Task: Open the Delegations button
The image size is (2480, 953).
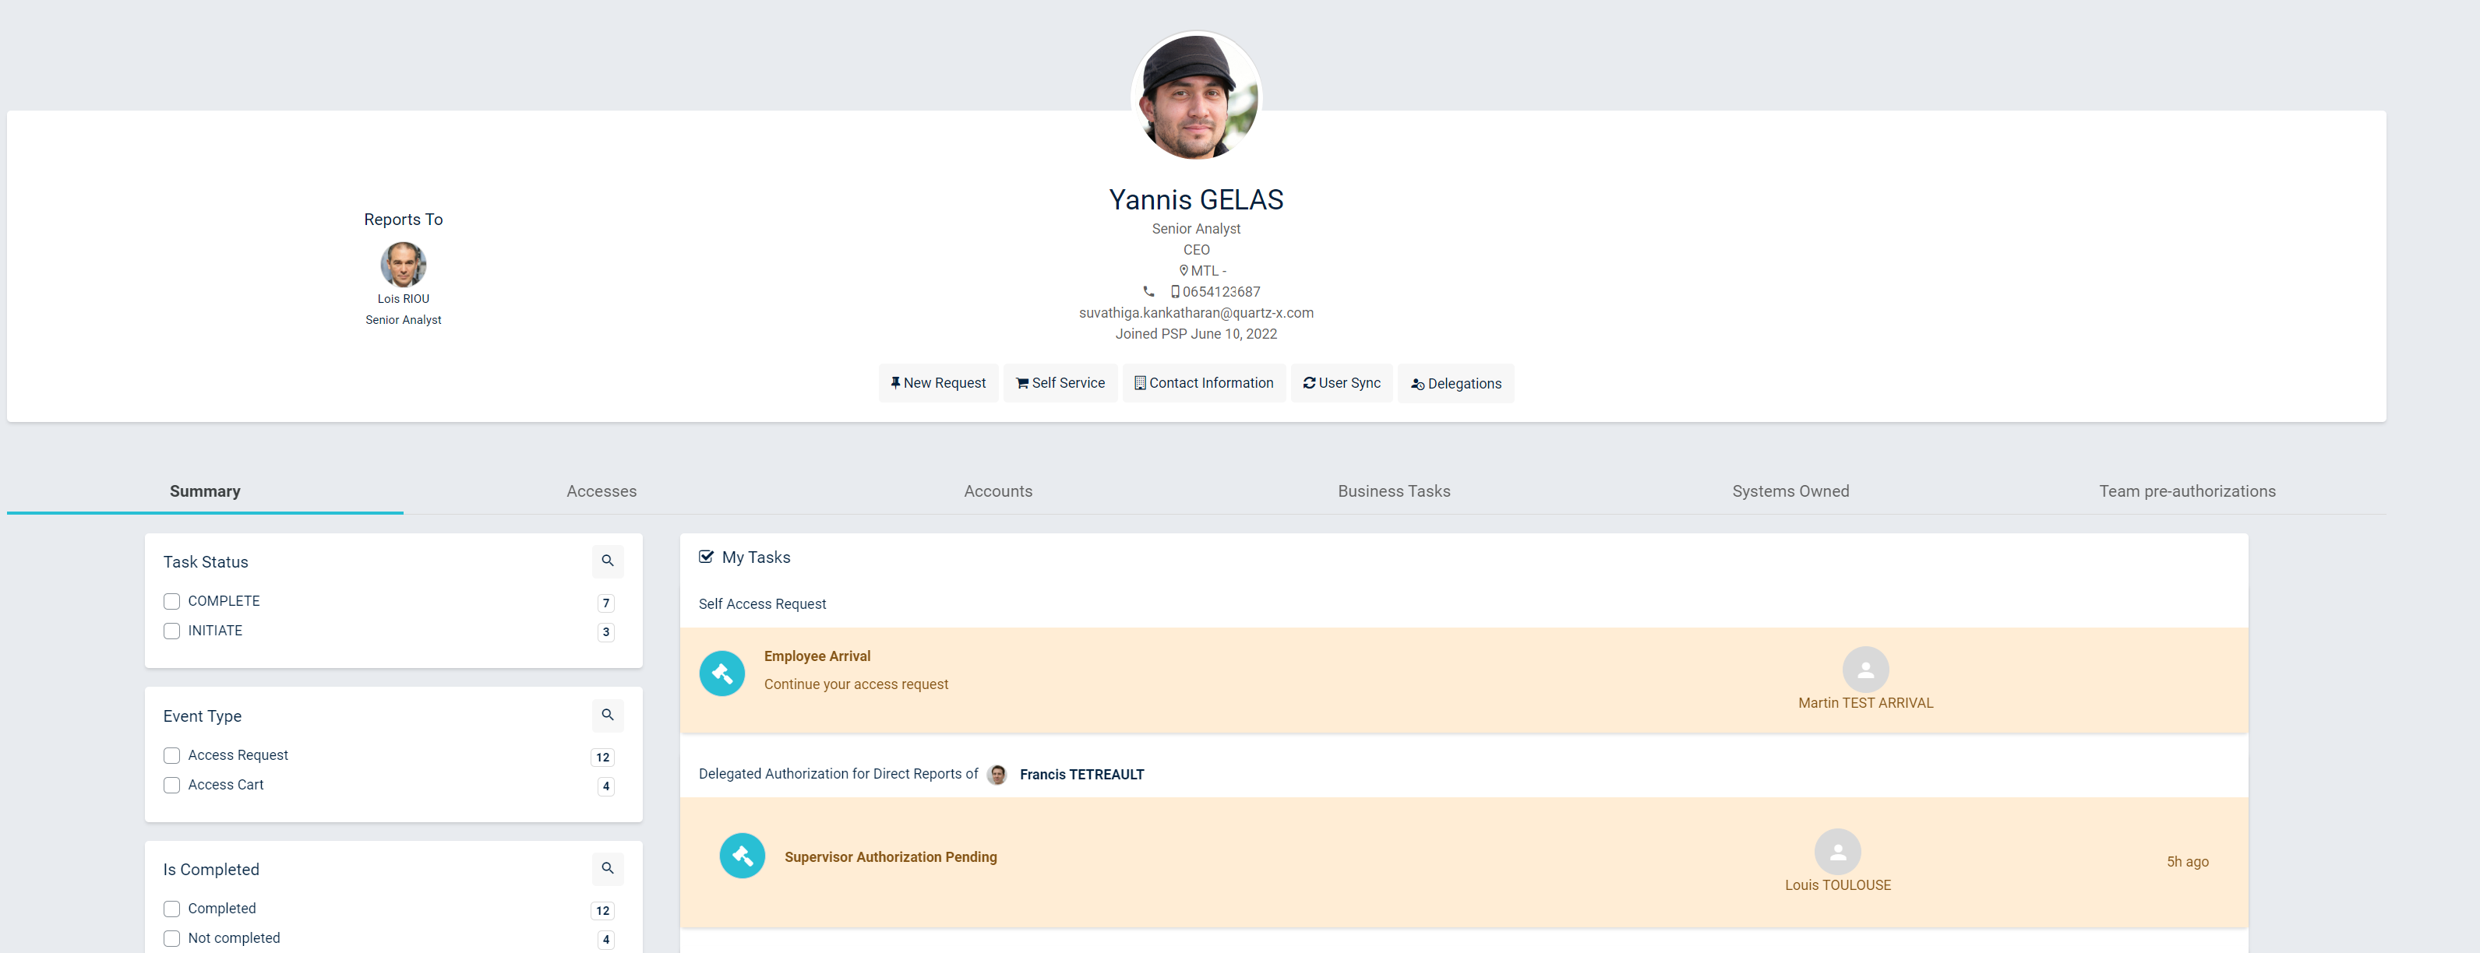Action: pyautogui.click(x=1455, y=384)
